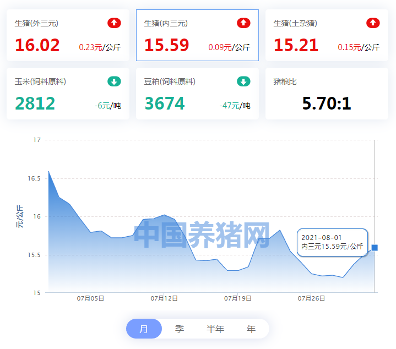Image resolution: width=396 pixels, height=349 pixels.
Task: Switch chart to 半年 range
Action: click(x=215, y=329)
